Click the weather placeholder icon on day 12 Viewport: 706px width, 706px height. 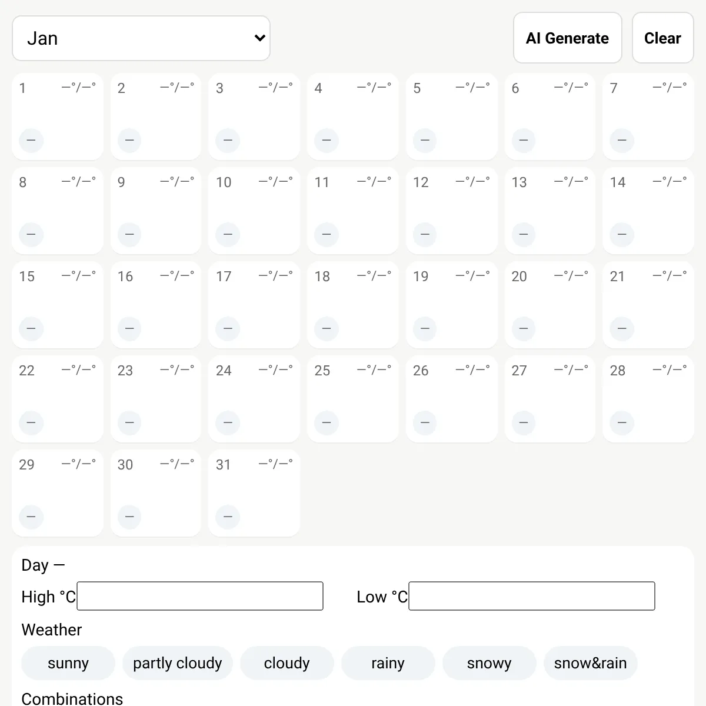click(x=425, y=235)
